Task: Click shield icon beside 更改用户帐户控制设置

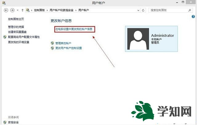Action: point(52,48)
